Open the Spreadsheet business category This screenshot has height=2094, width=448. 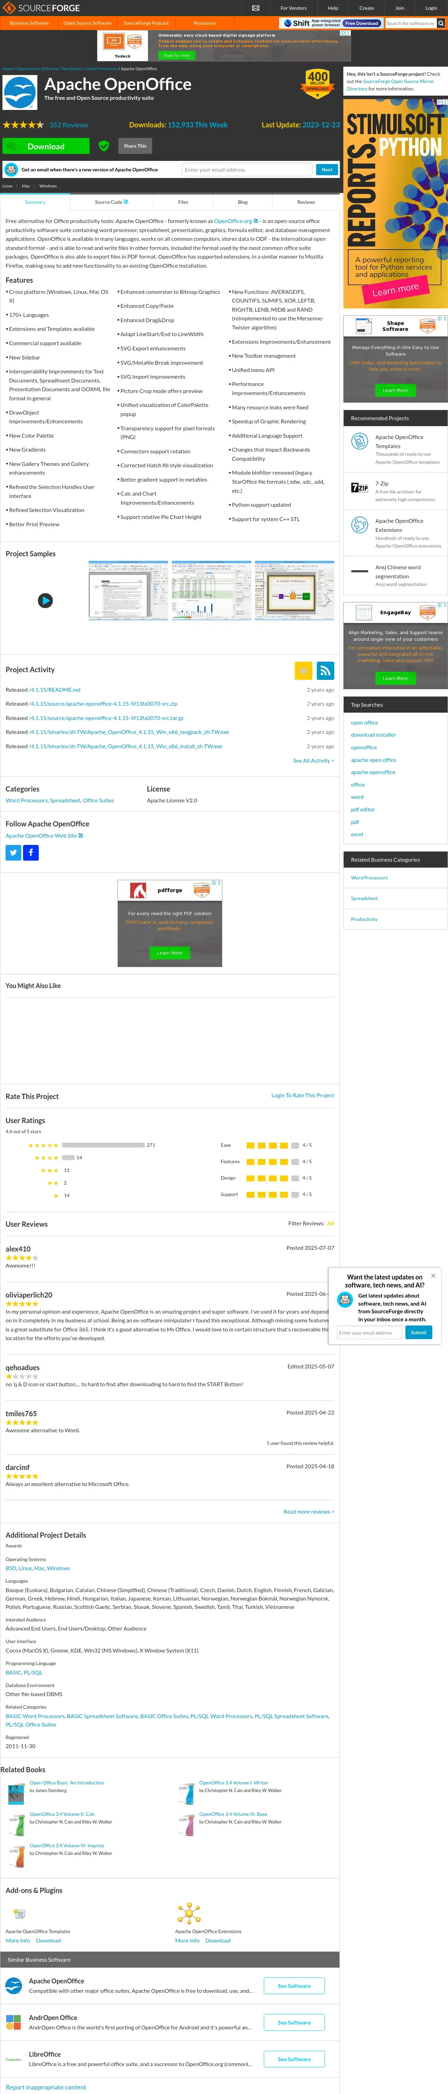[x=364, y=898]
